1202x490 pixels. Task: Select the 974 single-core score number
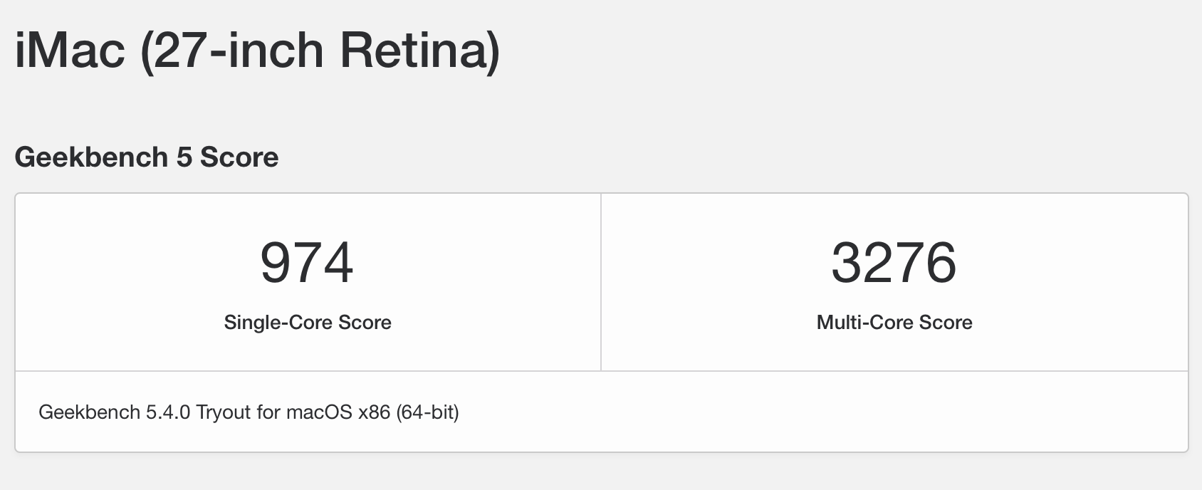(307, 263)
